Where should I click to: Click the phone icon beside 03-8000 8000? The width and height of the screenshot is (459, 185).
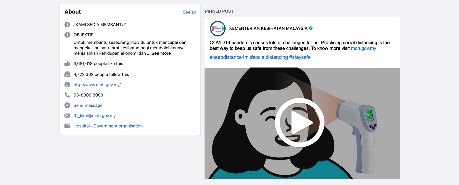click(67, 95)
